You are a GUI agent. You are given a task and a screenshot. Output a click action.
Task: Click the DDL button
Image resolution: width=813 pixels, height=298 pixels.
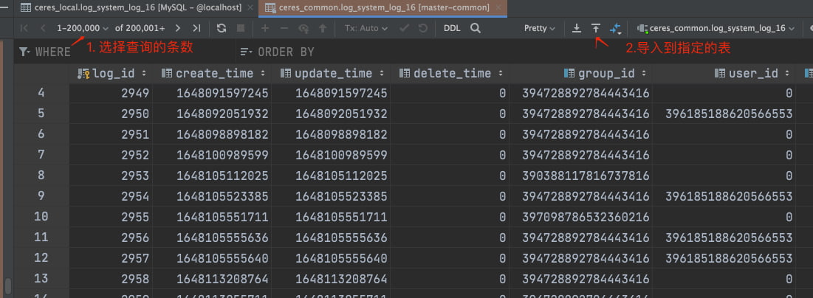(x=452, y=29)
